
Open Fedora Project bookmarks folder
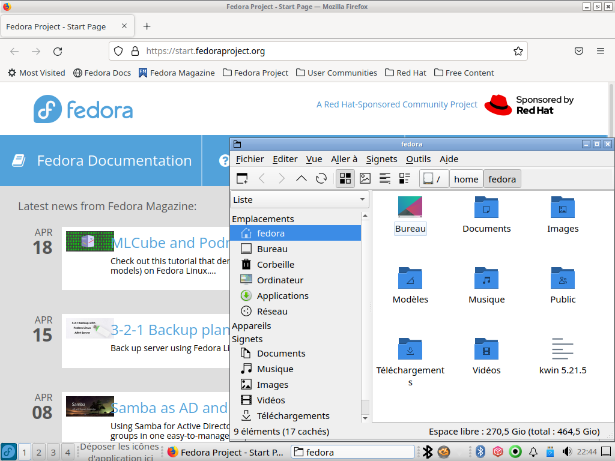tap(255, 73)
